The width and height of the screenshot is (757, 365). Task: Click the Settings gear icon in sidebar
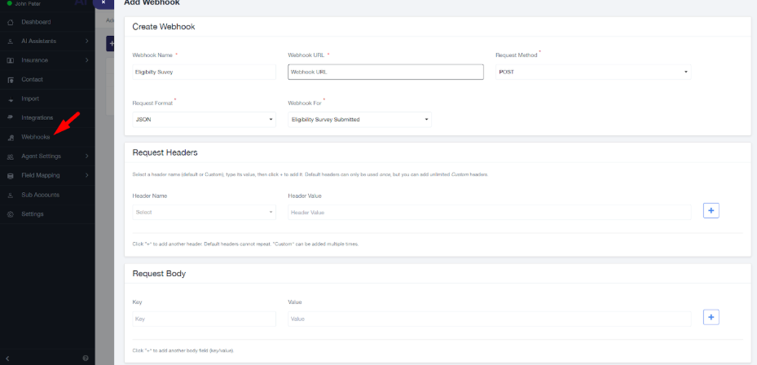(10, 214)
